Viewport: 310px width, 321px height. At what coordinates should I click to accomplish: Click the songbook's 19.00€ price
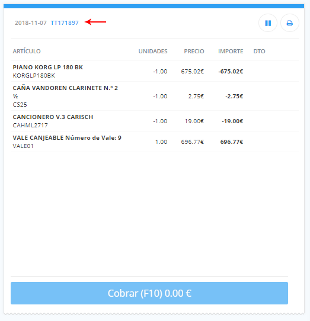coord(194,121)
